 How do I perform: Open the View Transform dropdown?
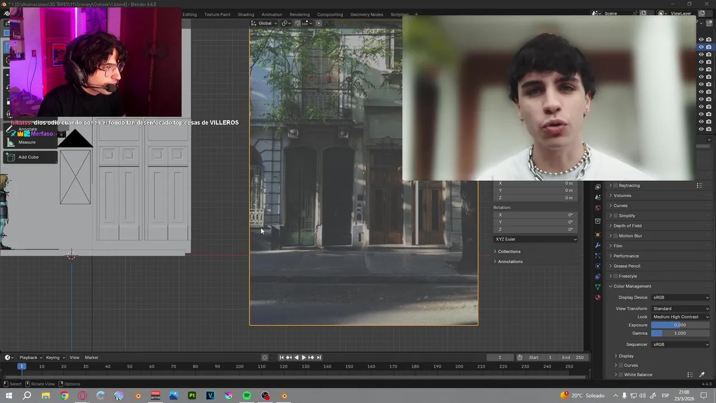[681, 308]
